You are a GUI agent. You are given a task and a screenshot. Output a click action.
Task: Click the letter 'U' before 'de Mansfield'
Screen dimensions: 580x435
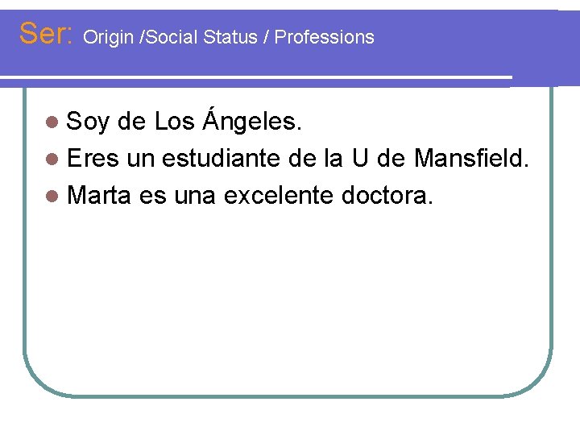(361, 159)
